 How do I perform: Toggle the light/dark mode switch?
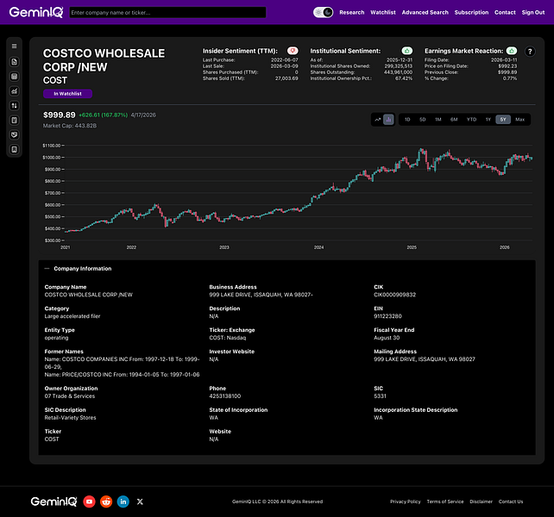(x=323, y=12)
